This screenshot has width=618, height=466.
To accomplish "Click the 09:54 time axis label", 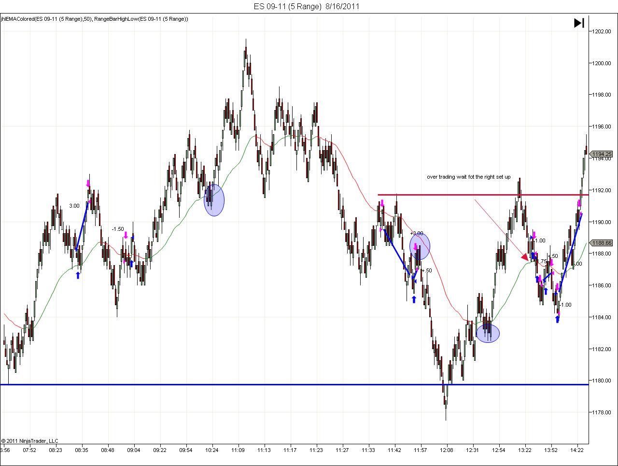I will [x=186, y=450].
